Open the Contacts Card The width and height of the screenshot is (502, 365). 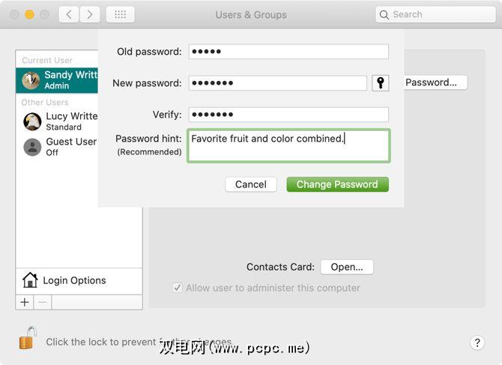coord(346,267)
